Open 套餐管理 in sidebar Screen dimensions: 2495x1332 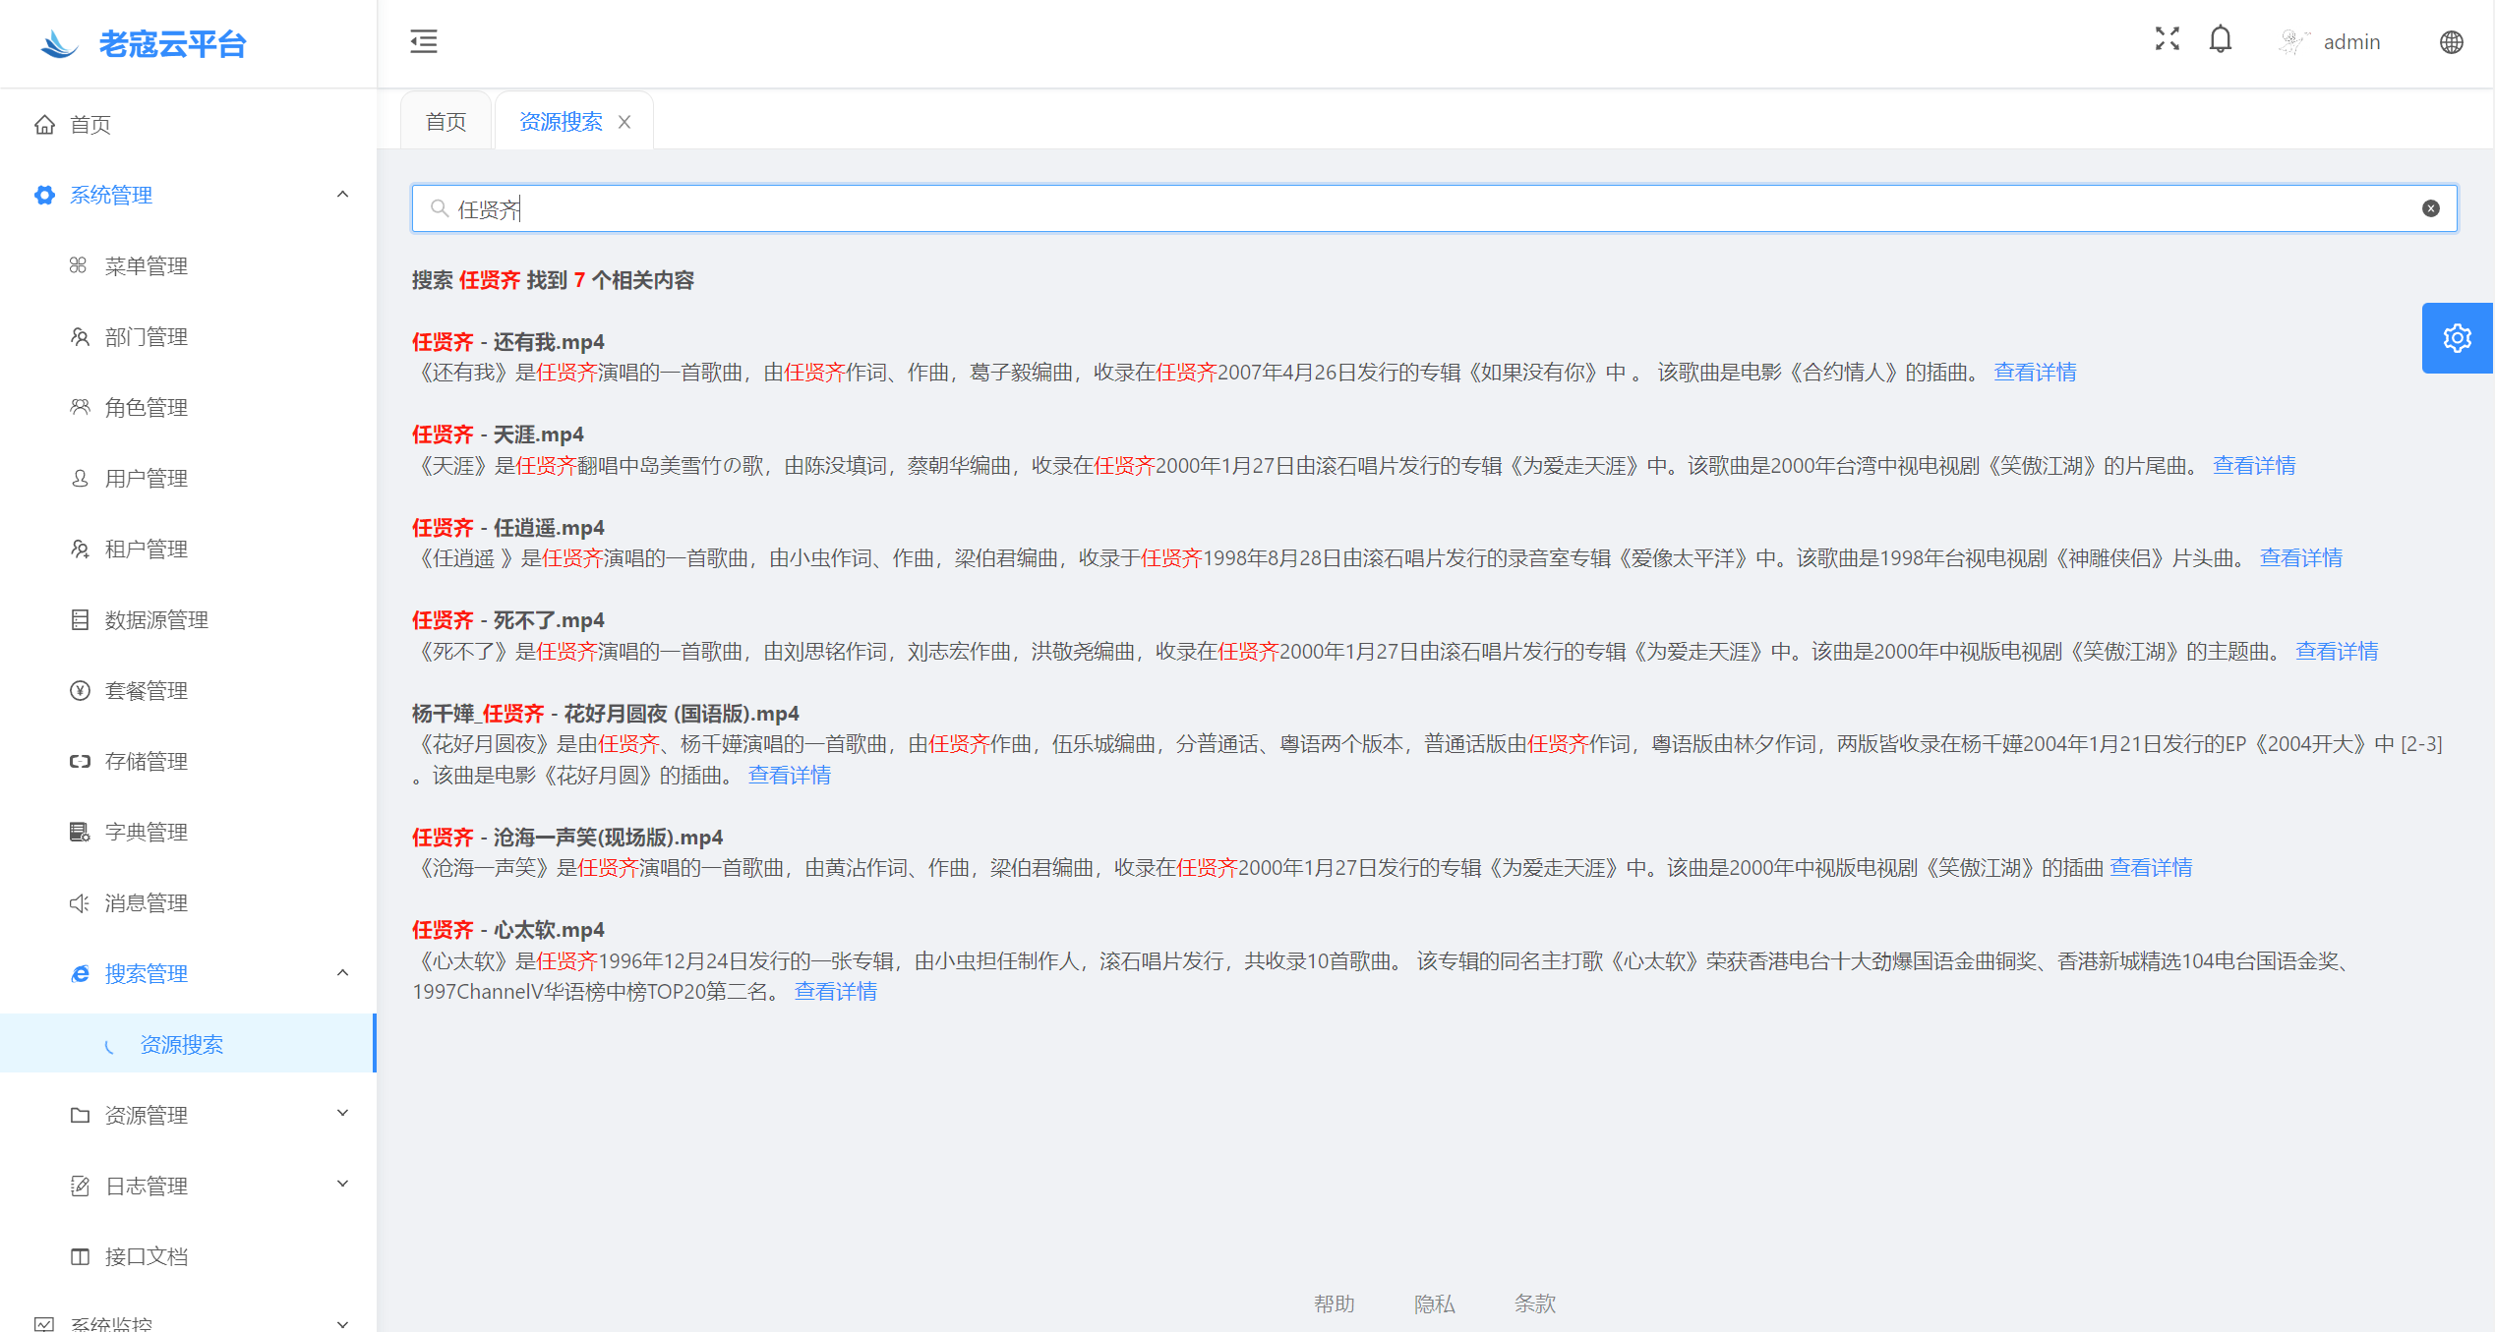tap(146, 691)
